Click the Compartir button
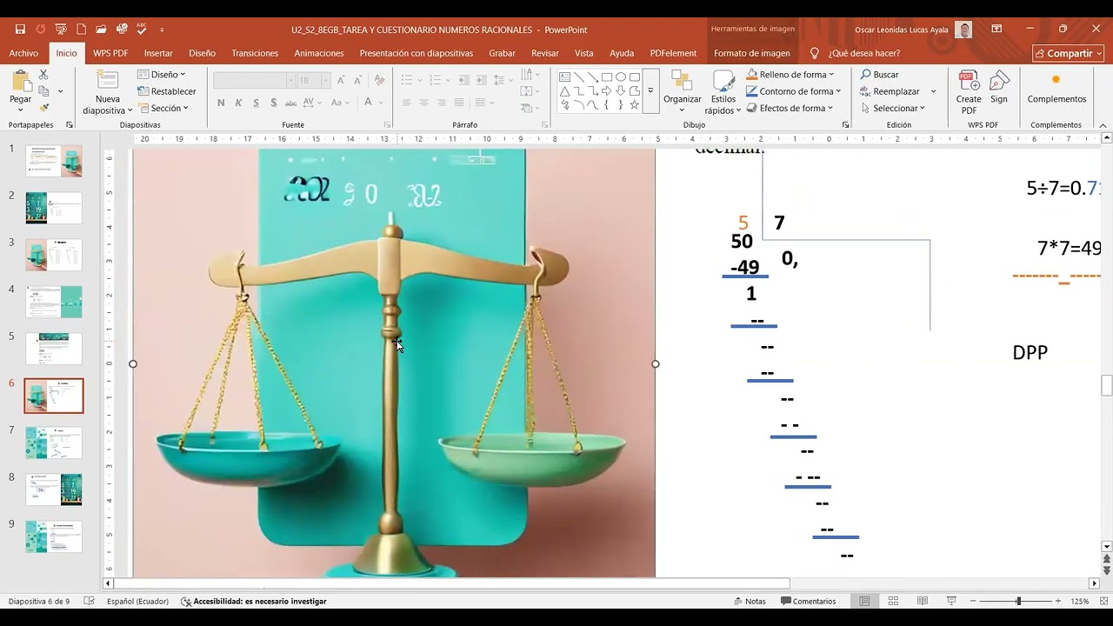 point(1068,53)
